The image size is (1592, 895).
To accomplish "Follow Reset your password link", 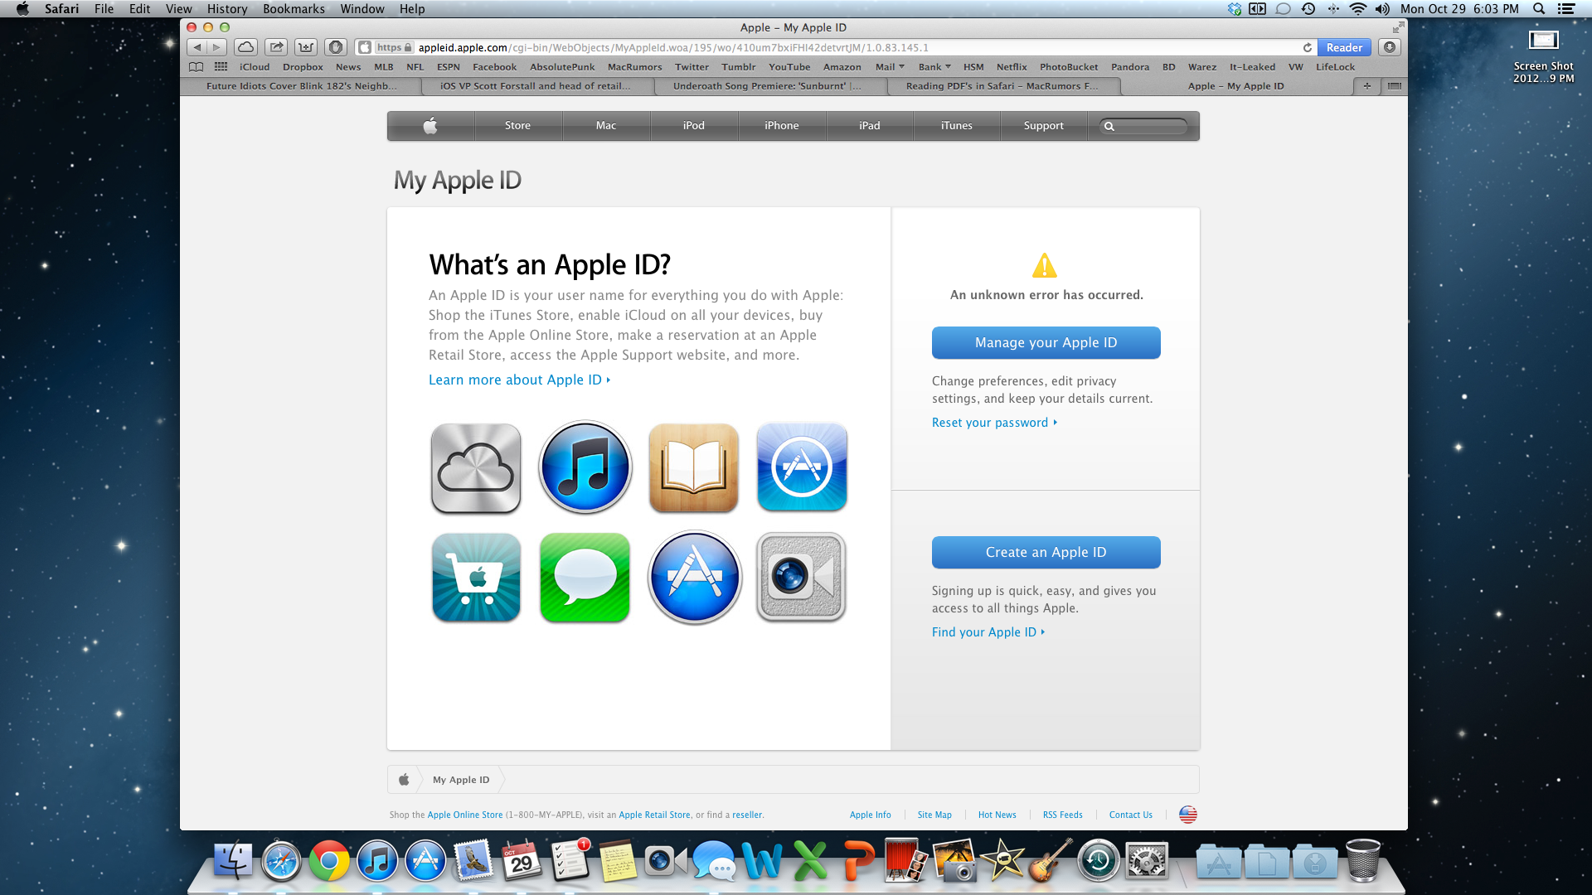I will (994, 423).
